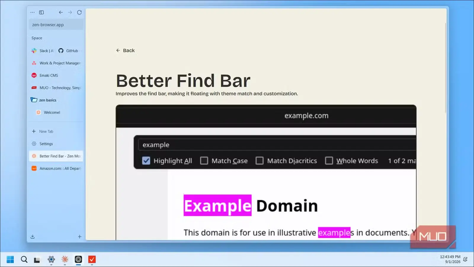
Task: Click the example.com text in preview image
Action: 306,116
